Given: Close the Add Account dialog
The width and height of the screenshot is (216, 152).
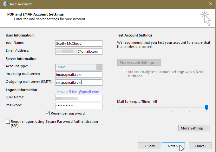Looking at the screenshot, I should tap(211, 4).
